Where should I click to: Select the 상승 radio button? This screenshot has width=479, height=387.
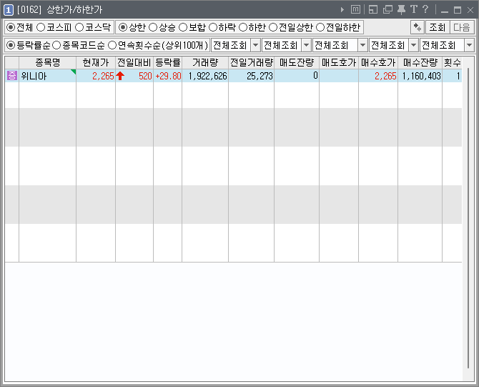coord(153,27)
